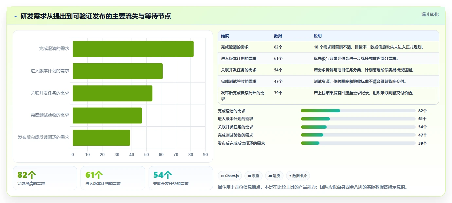The image size is (452, 203).
Task: Click the 进入版本计划的需求 label beside the progress bars
Action: click(x=235, y=119)
